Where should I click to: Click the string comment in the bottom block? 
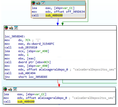point(94,98)
